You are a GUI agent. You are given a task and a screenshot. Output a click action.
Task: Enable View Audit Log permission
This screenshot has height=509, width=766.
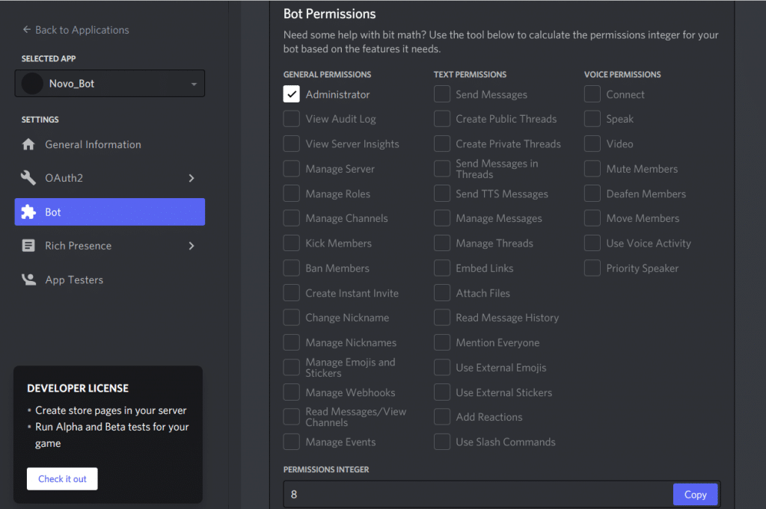tap(292, 119)
